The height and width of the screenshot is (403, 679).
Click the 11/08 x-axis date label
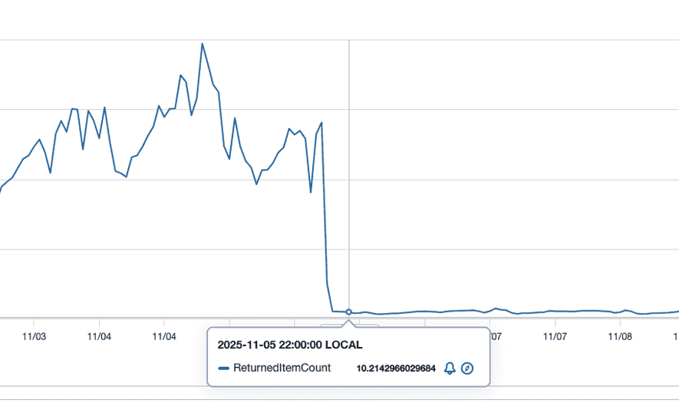pos(620,336)
